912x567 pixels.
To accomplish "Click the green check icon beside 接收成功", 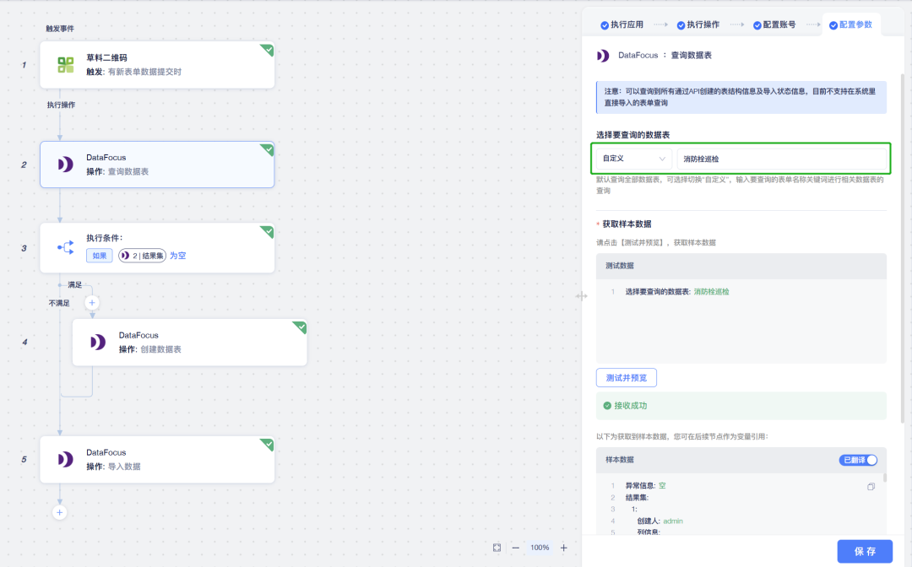I will coord(607,406).
